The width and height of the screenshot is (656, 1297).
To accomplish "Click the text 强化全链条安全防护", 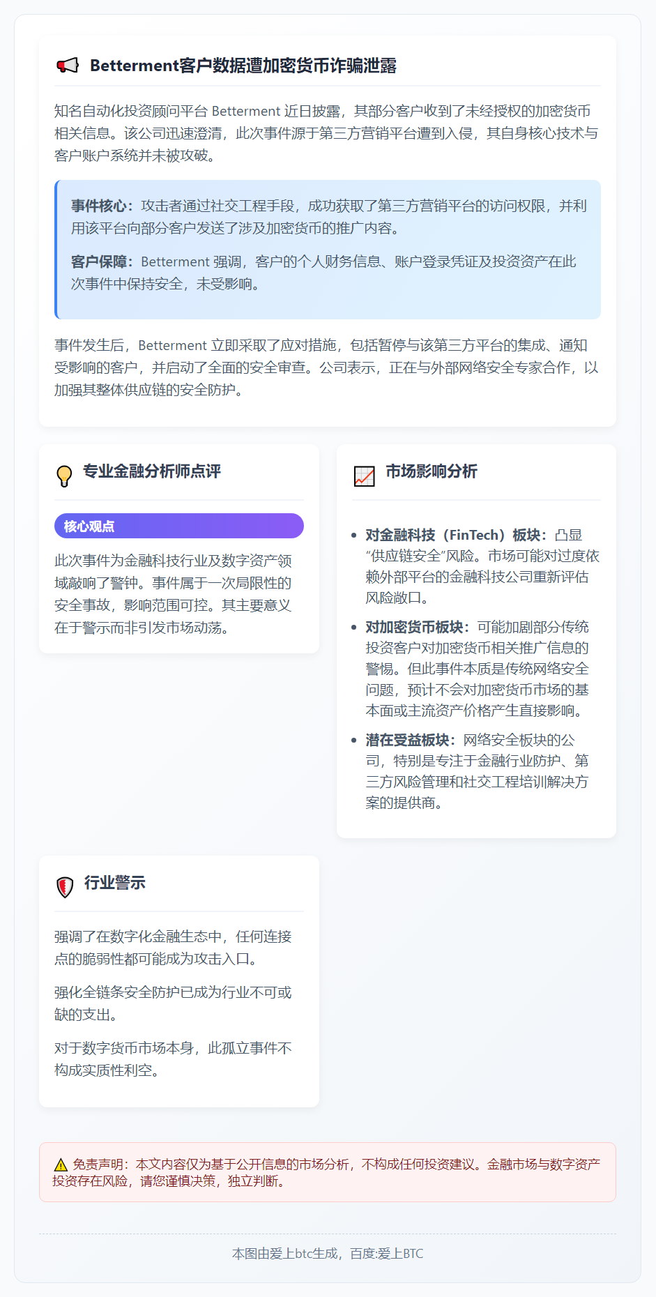I will coord(174,1003).
